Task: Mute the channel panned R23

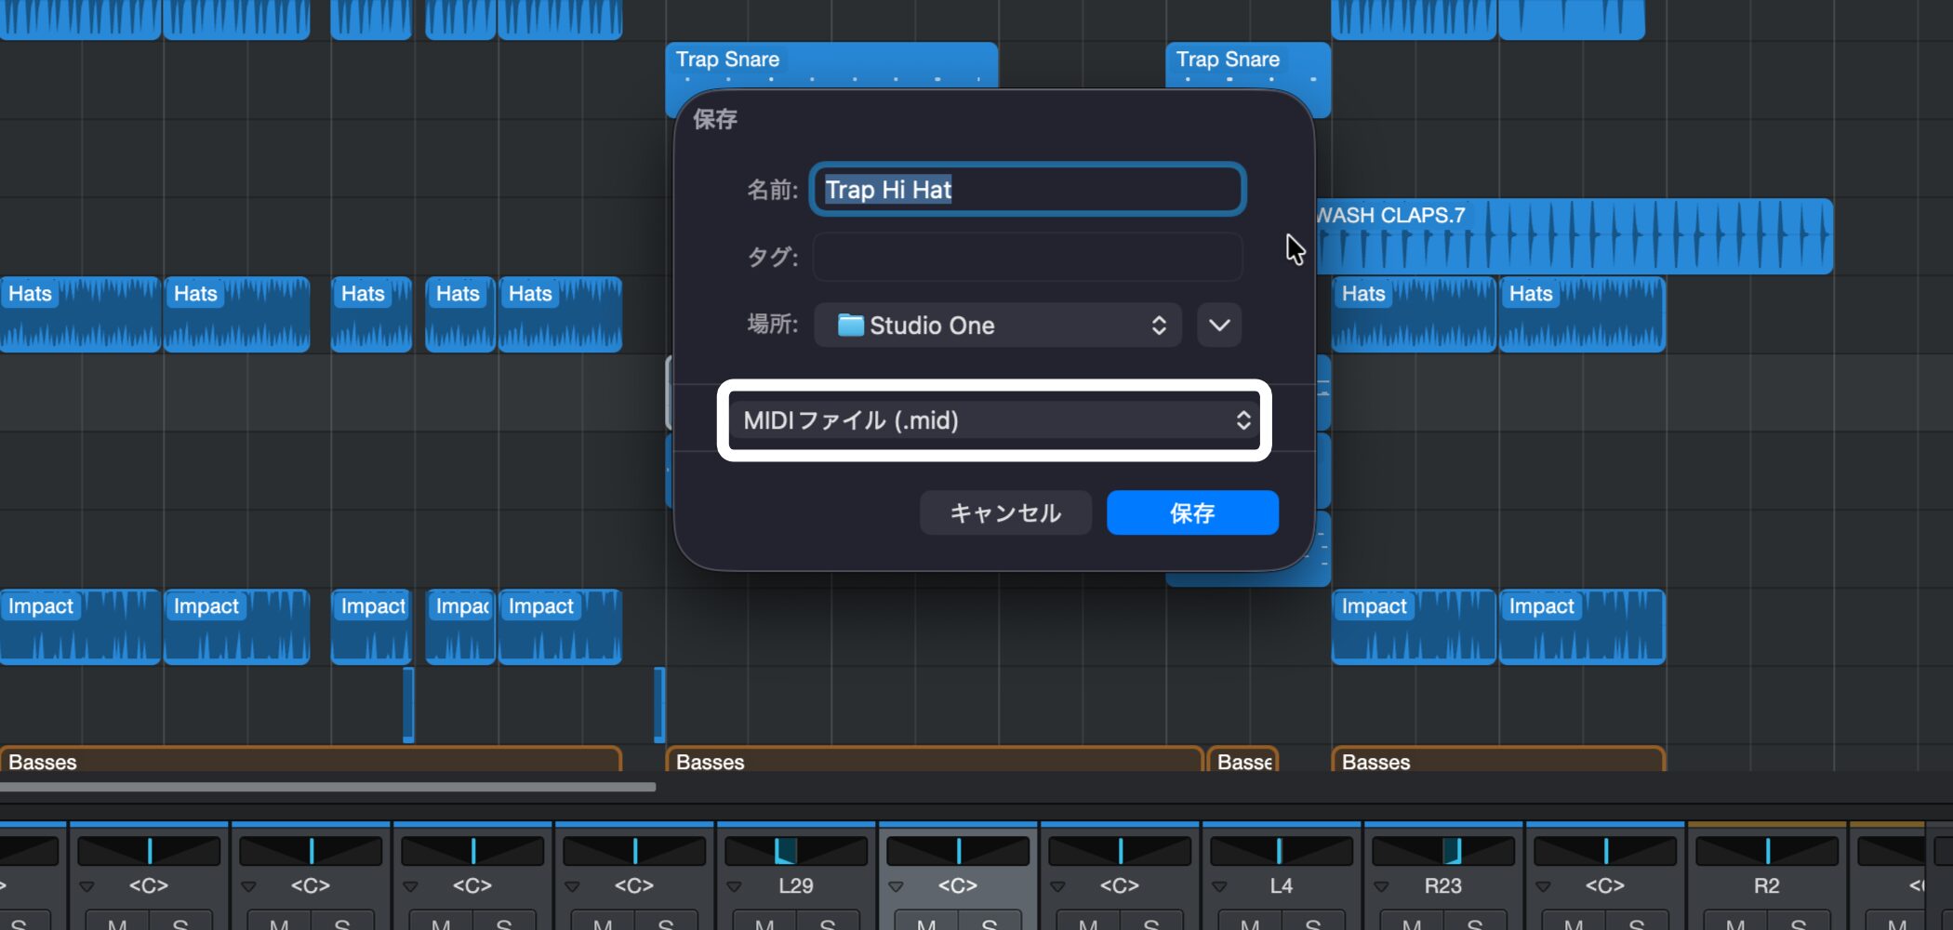Action: 1411,923
